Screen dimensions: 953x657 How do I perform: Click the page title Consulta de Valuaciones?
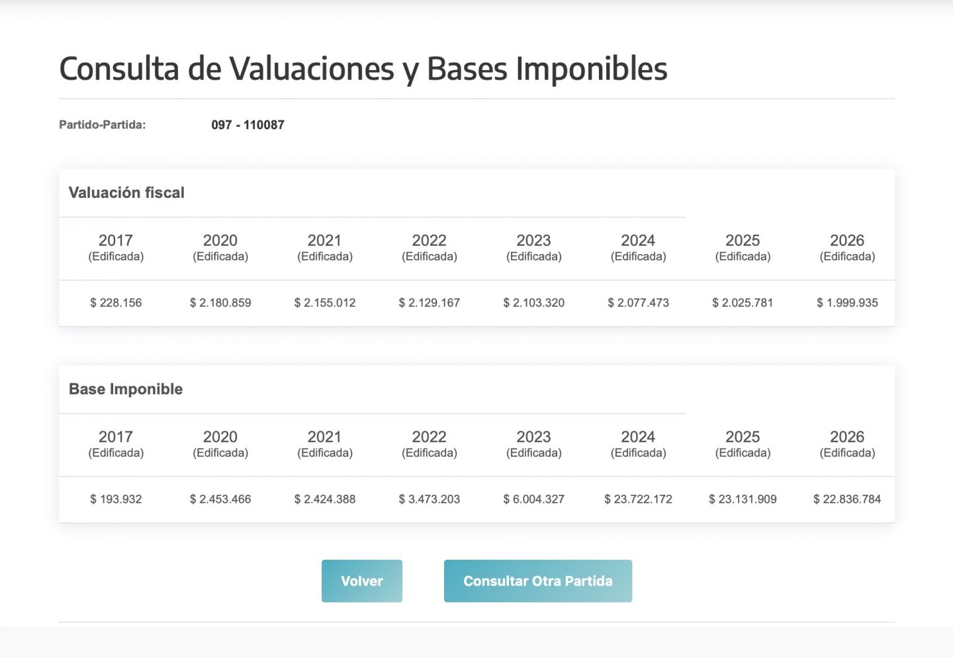tap(363, 69)
